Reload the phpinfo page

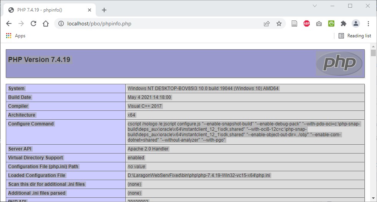pos(33,23)
